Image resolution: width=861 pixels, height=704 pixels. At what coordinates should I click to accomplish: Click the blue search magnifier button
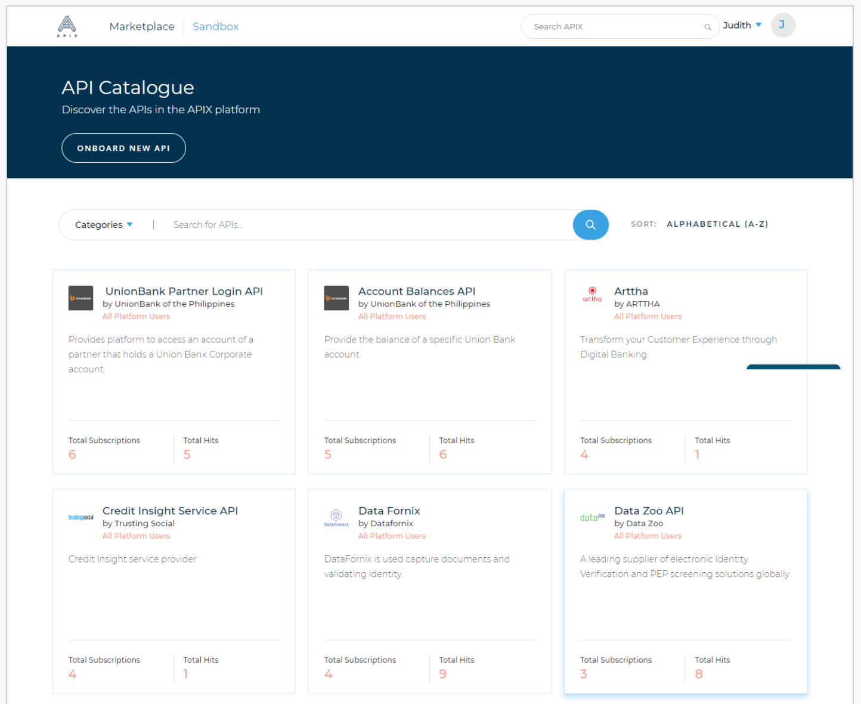(x=590, y=225)
